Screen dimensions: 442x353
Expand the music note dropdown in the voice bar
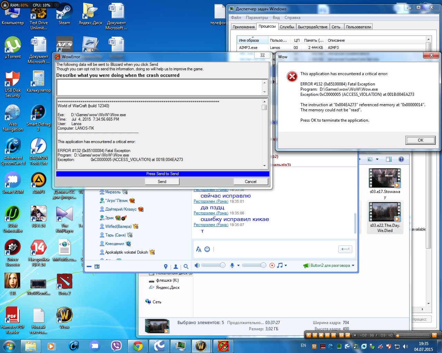[286, 265]
